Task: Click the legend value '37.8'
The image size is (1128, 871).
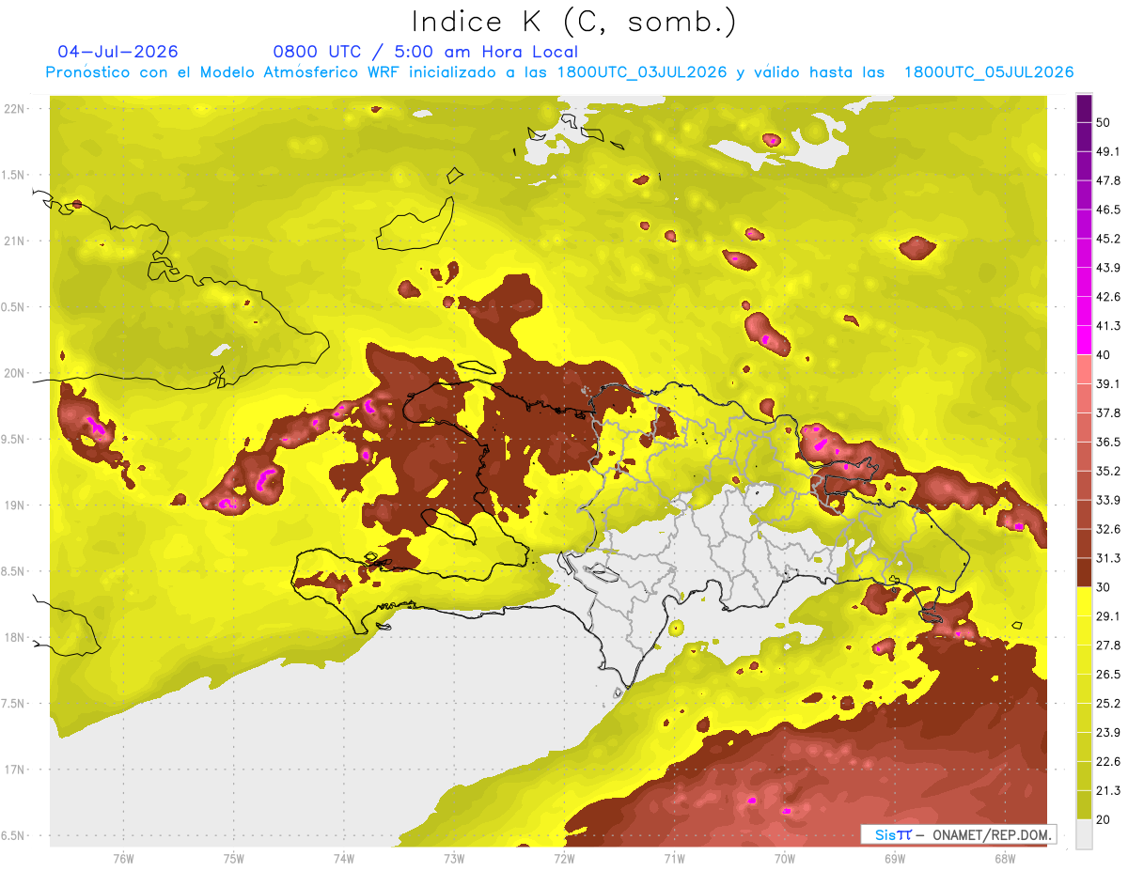Action: tap(1107, 413)
